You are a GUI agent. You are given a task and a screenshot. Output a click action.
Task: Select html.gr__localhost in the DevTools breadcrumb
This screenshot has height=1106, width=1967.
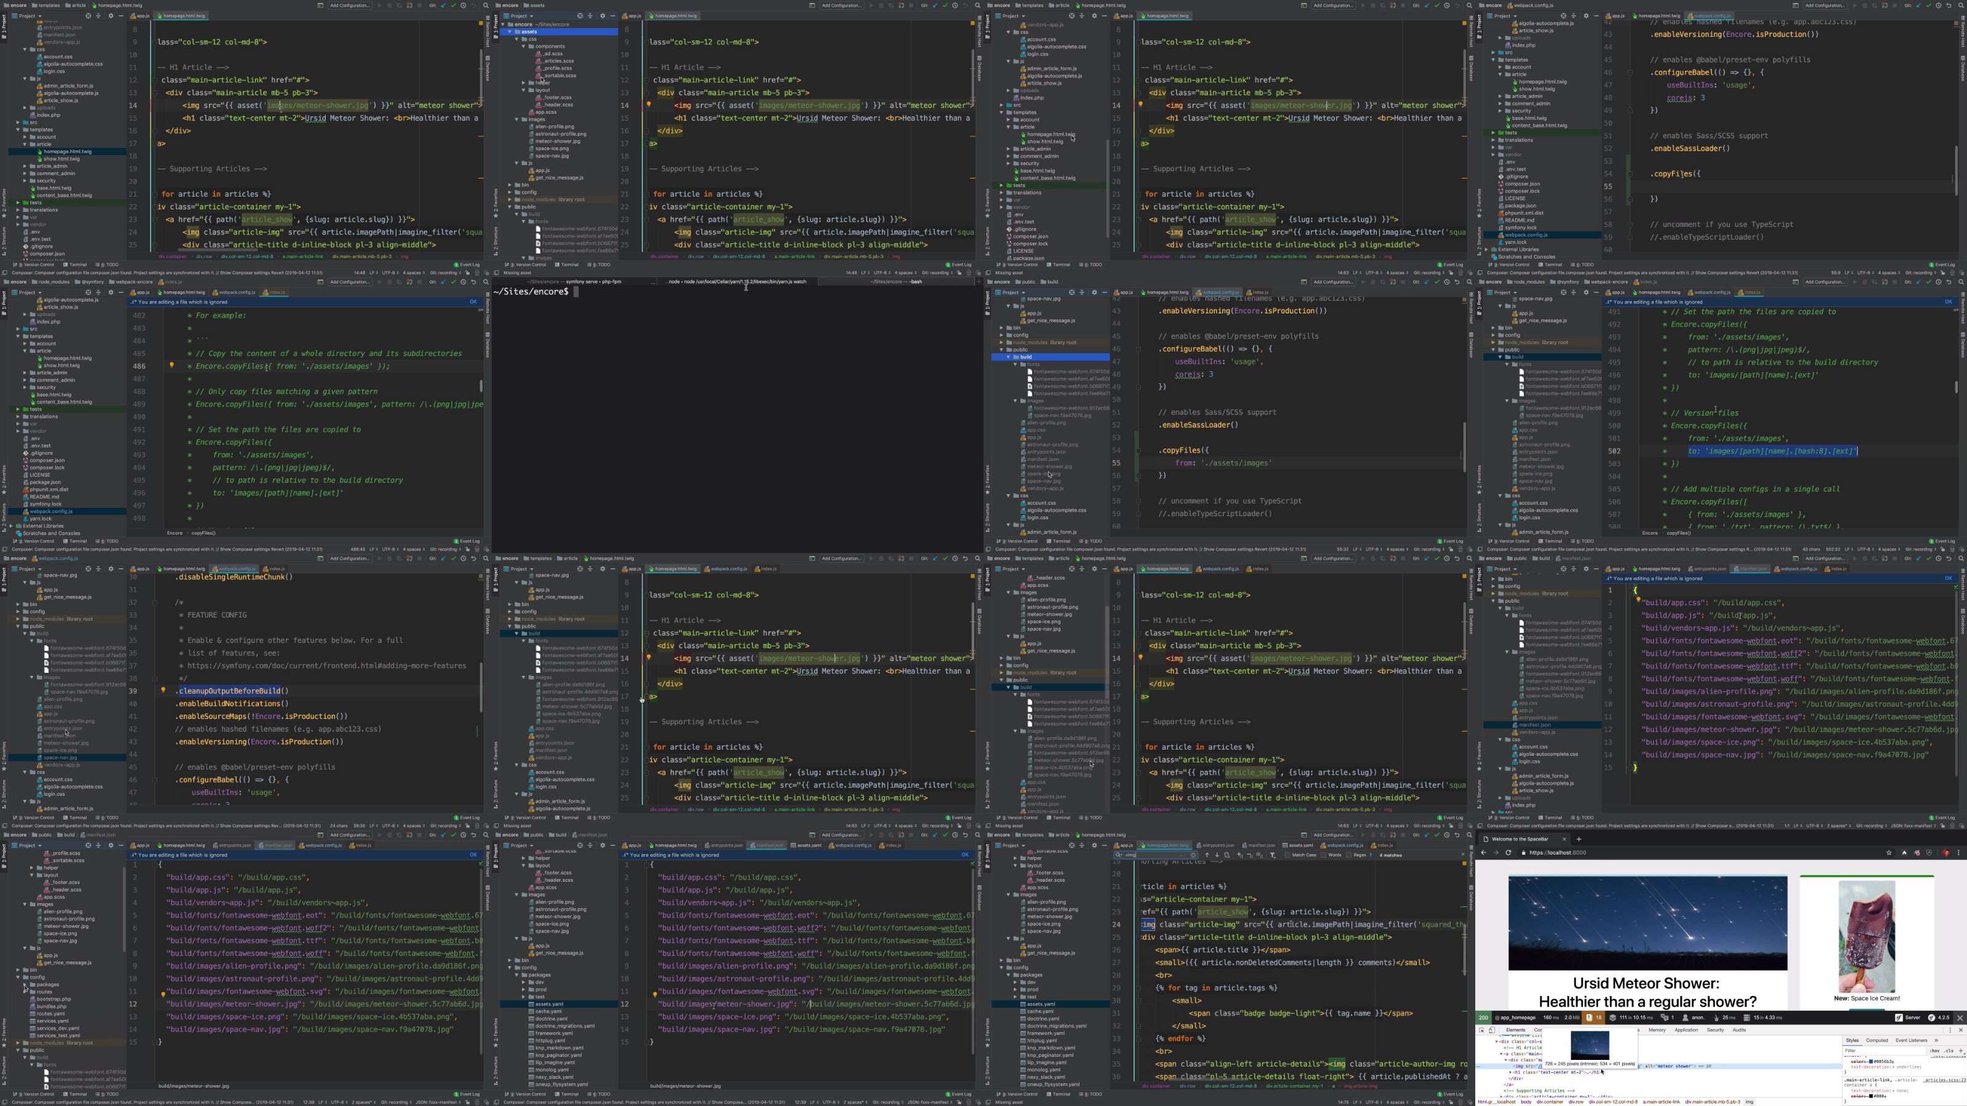tap(1497, 1102)
